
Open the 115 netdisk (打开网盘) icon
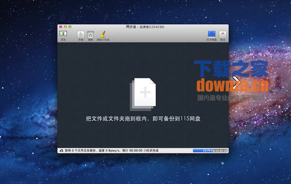click(211, 34)
